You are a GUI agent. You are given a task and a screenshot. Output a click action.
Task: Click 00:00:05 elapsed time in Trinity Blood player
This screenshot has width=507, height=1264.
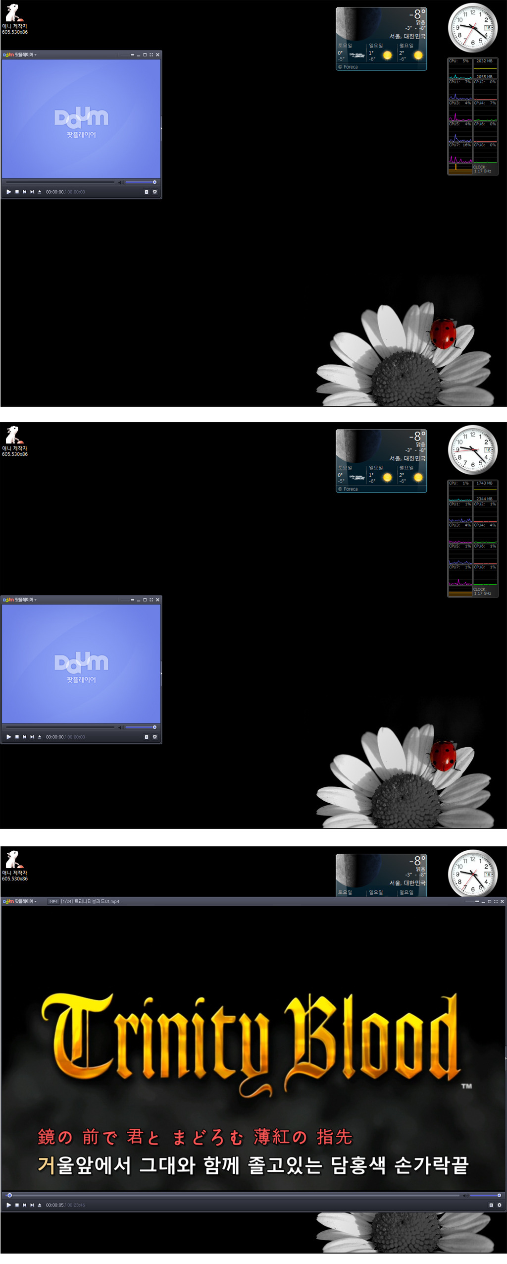54,1205
